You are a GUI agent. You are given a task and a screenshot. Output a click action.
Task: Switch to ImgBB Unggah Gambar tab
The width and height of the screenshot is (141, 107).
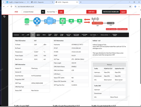tap(17, 2)
